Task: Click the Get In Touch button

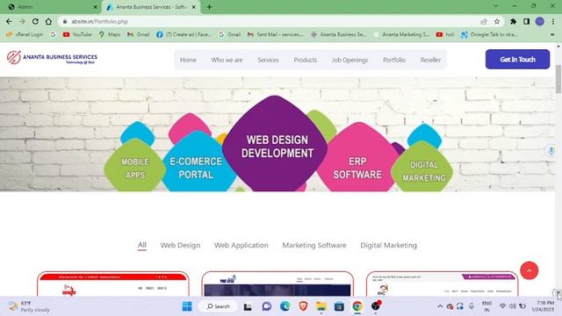Action: (x=517, y=60)
